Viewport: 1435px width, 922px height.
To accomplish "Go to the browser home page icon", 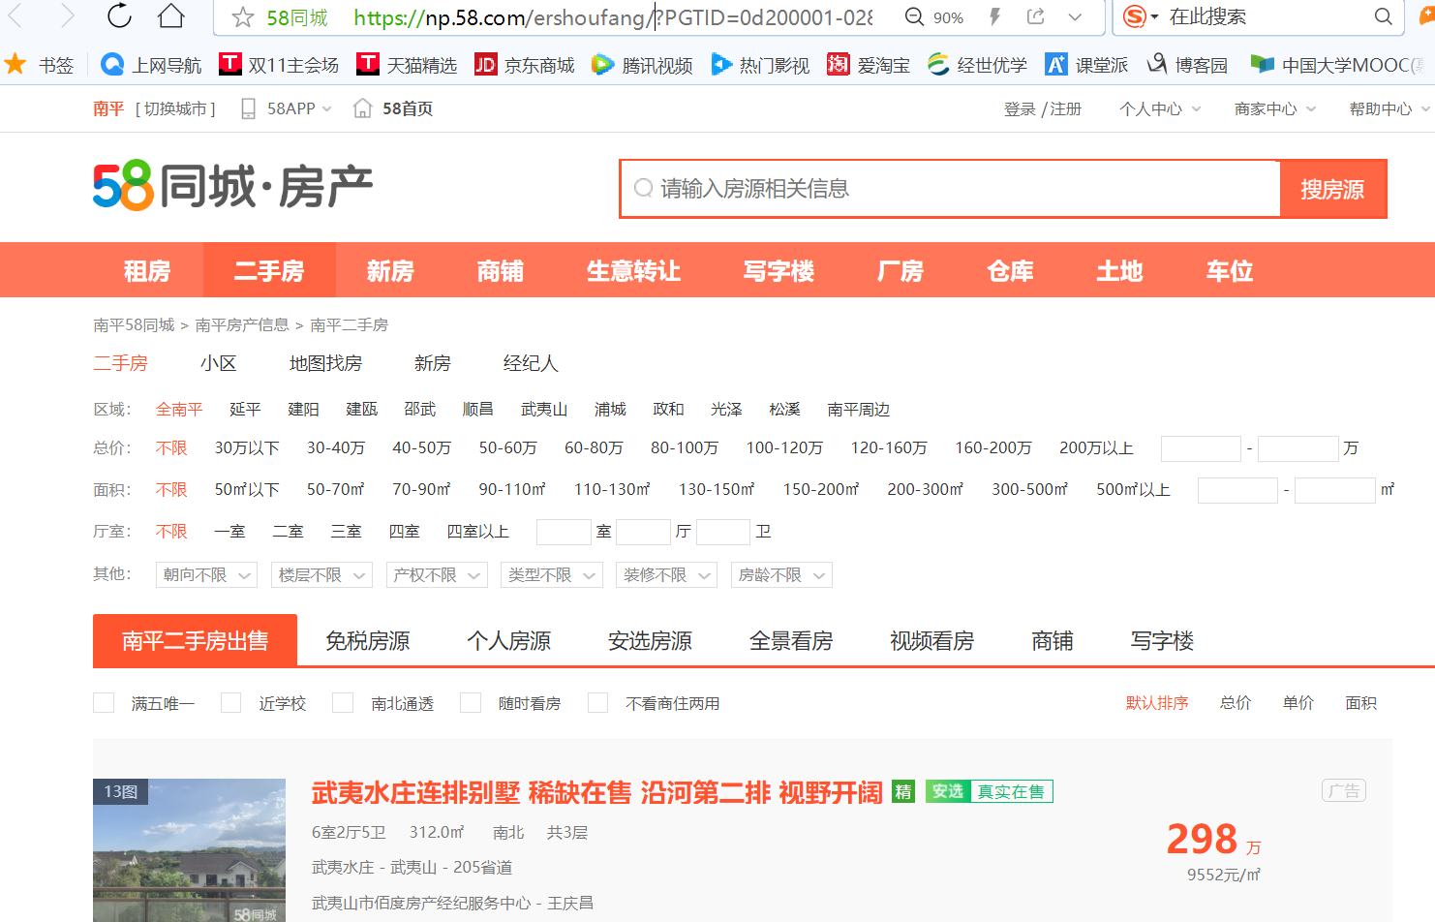I will [171, 15].
